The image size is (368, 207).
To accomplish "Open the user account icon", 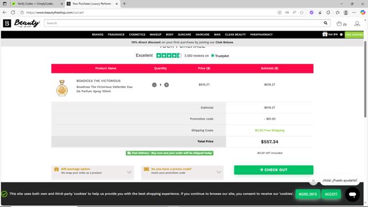I will pos(357,24).
